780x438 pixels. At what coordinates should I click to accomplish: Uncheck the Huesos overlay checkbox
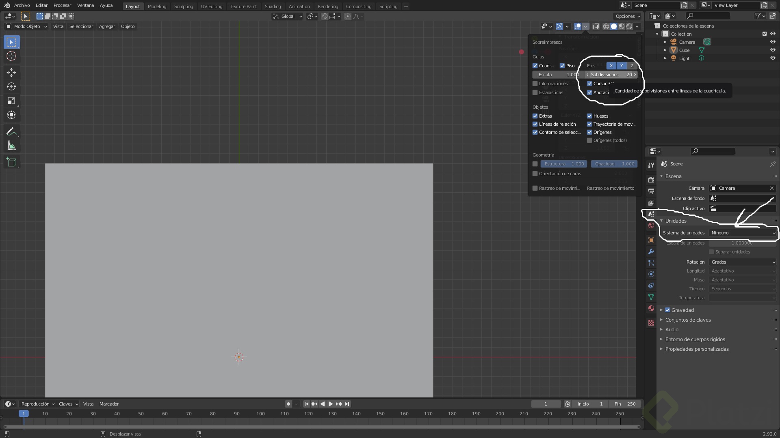(x=589, y=116)
